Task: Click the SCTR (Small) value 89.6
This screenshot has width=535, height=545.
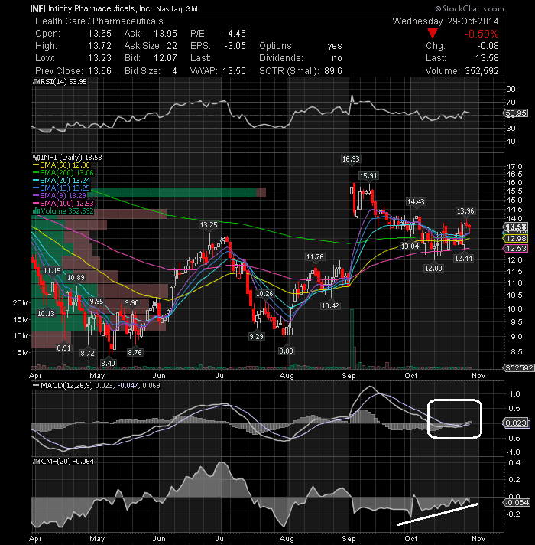Action: coord(333,71)
